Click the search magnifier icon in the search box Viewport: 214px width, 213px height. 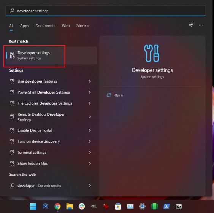tap(12, 11)
